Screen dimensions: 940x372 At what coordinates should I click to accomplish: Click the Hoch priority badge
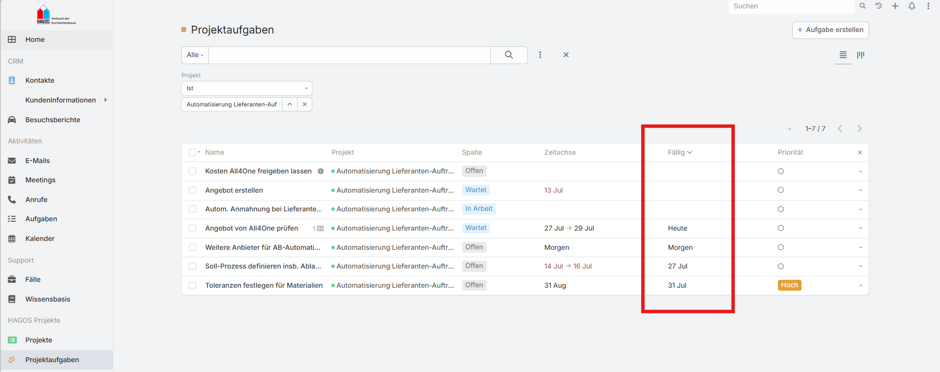pos(789,285)
